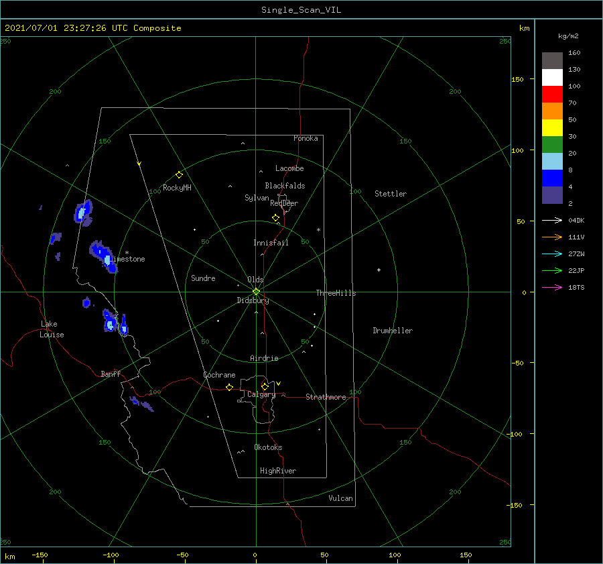Click the Single_Scan_VIL title
603x564 pixels.
point(301,10)
